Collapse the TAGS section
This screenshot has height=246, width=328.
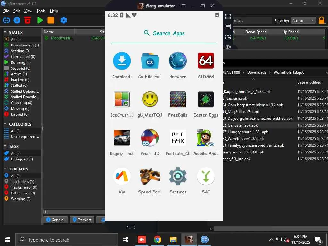tap(5, 146)
